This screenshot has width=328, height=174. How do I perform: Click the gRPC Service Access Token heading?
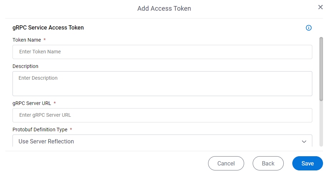(48, 27)
